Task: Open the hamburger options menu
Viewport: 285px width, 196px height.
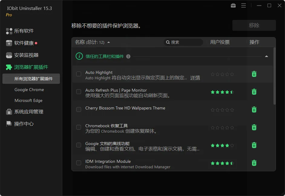Action: pos(244,6)
